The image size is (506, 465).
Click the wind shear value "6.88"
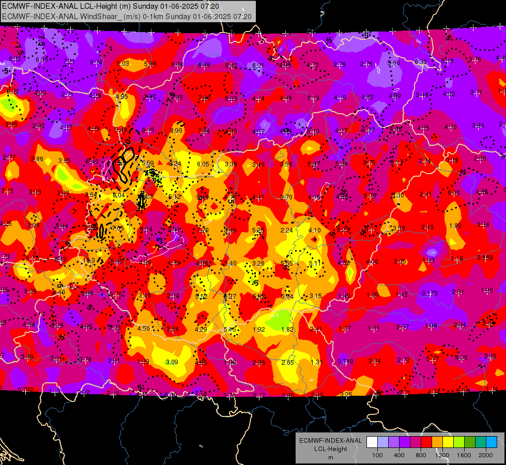(x=204, y=65)
